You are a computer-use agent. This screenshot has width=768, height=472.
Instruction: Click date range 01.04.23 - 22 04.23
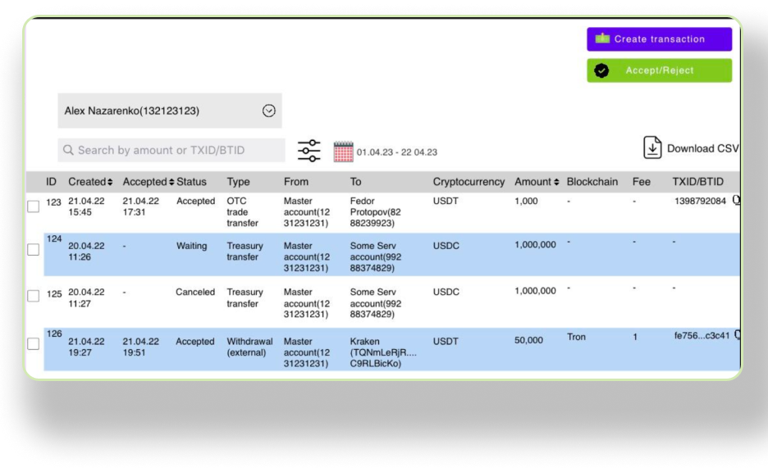pos(397,152)
